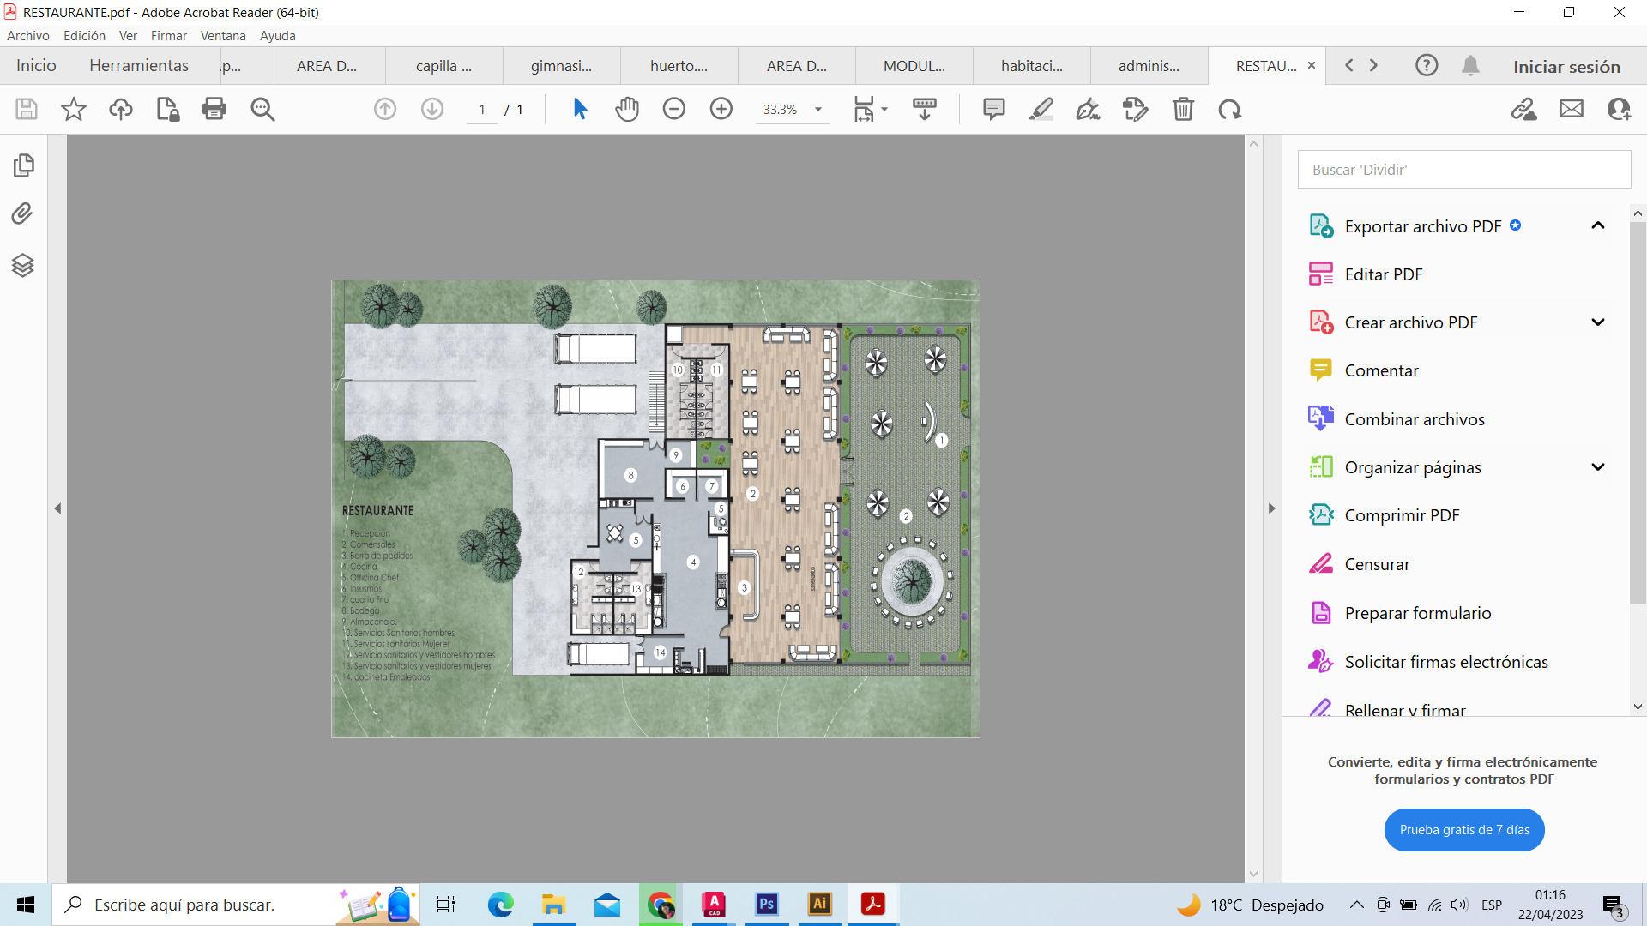Image resolution: width=1647 pixels, height=926 pixels.
Task: Open the attachments paperclip panel
Action: click(23, 213)
